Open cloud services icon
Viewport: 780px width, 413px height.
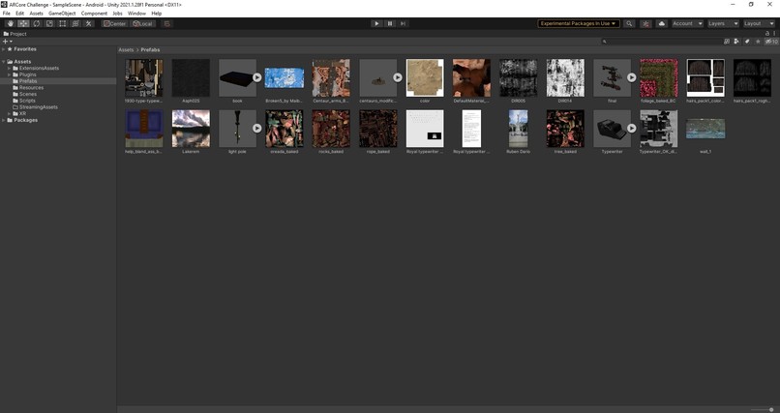click(662, 23)
